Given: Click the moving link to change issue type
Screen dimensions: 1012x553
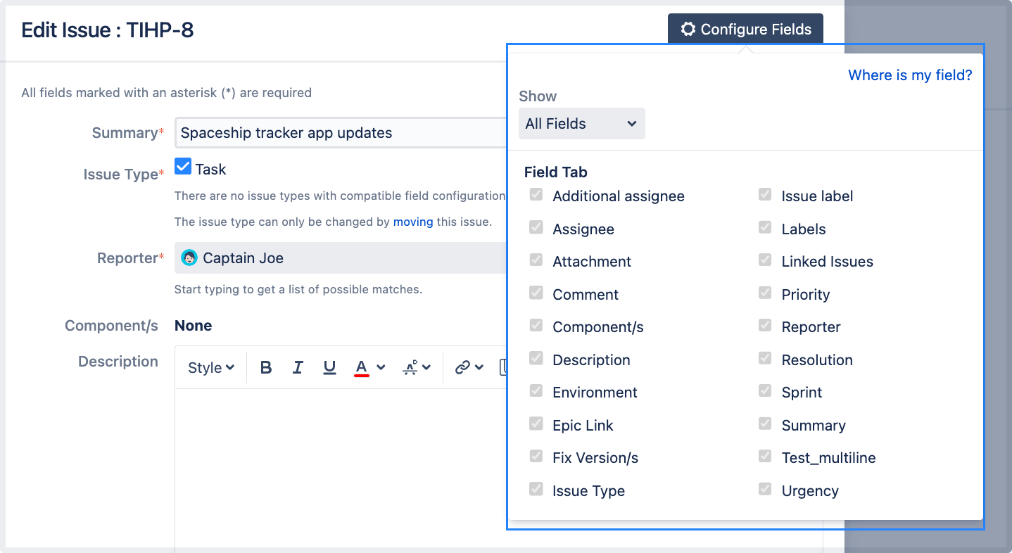Looking at the screenshot, I should [413, 221].
